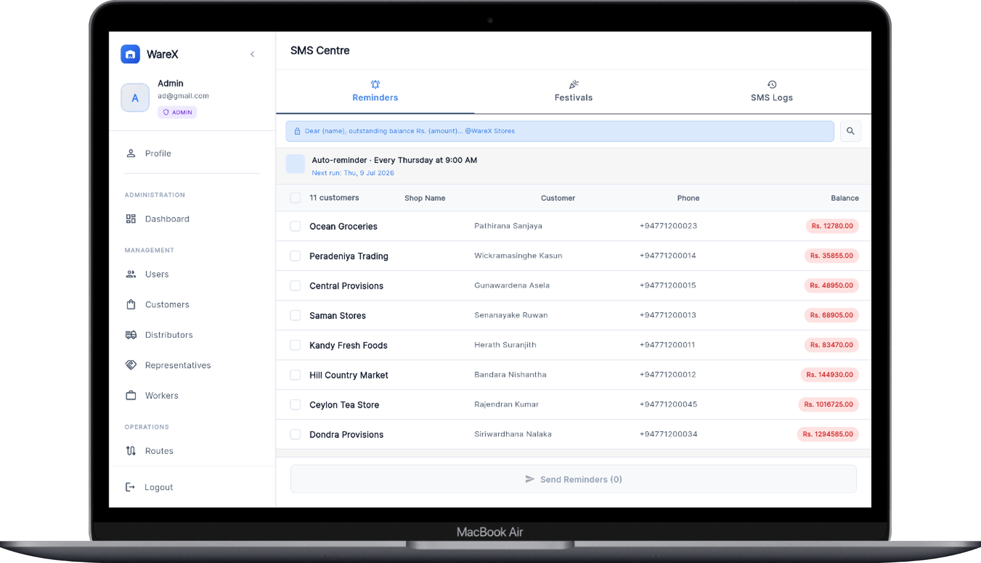Open the Routes menu label
This screenshot has height=563, width=981.
tap(159, 451)
